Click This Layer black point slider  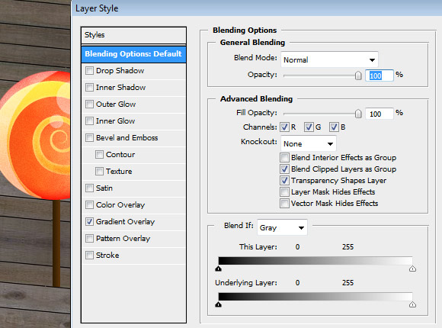(x=218, y=269)
